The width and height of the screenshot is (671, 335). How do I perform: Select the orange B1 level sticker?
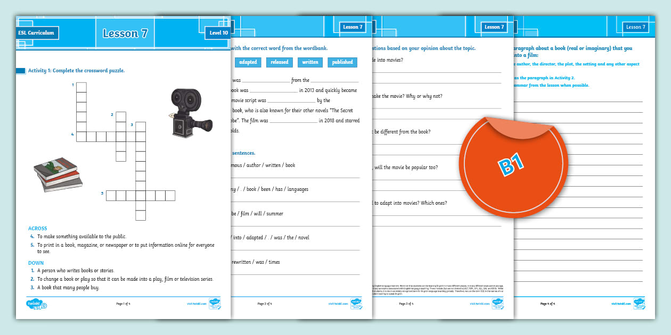[511, 165]
